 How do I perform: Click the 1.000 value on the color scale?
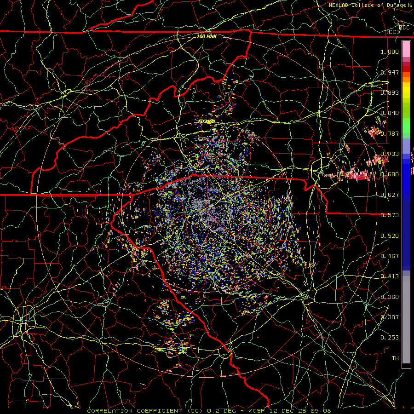tap(390, 52)
